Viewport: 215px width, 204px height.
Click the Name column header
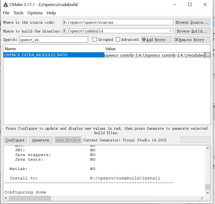tap(53, 49)
